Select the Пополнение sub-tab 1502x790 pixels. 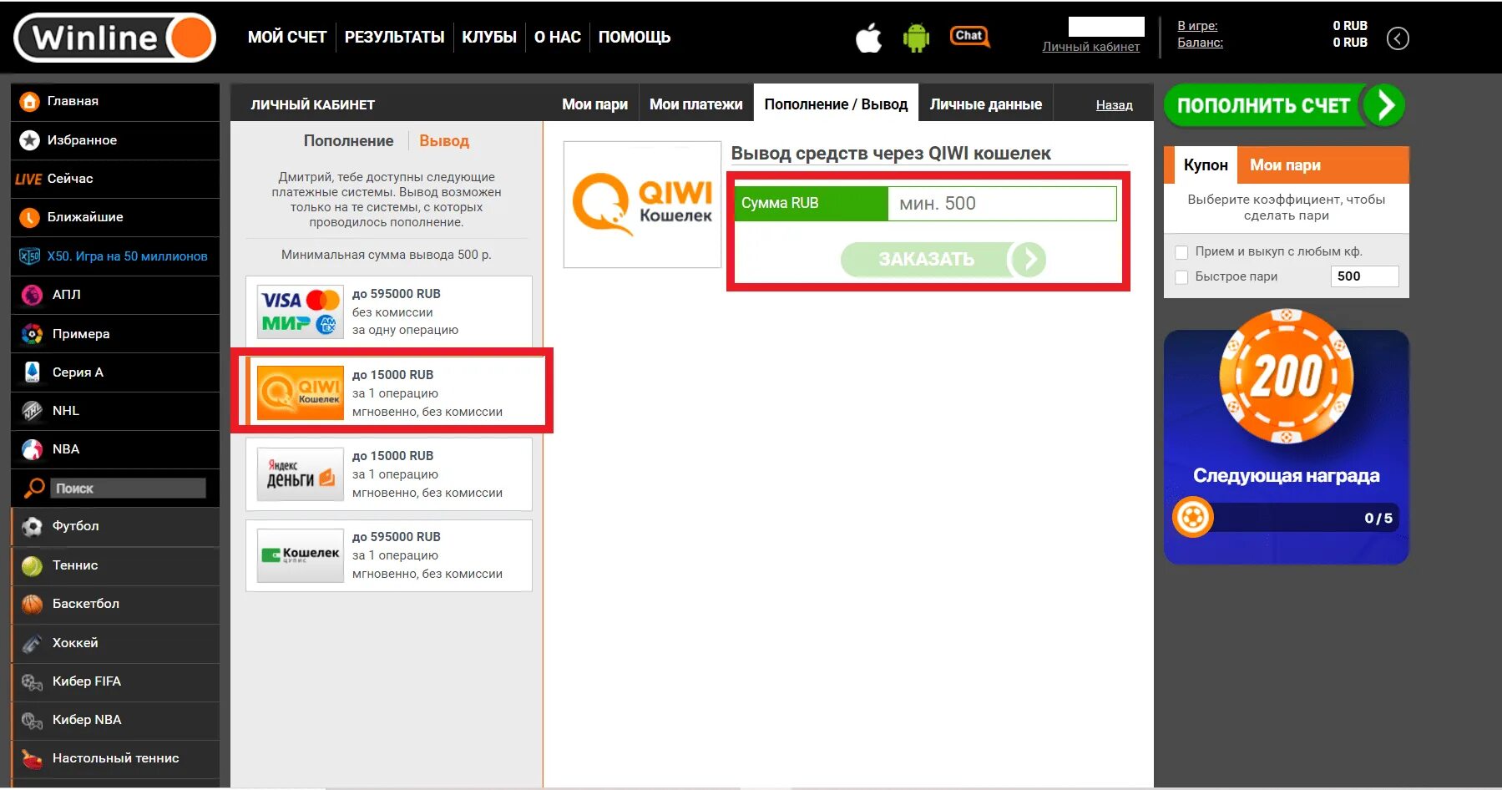pyautogui.click(x=348, y=141)
